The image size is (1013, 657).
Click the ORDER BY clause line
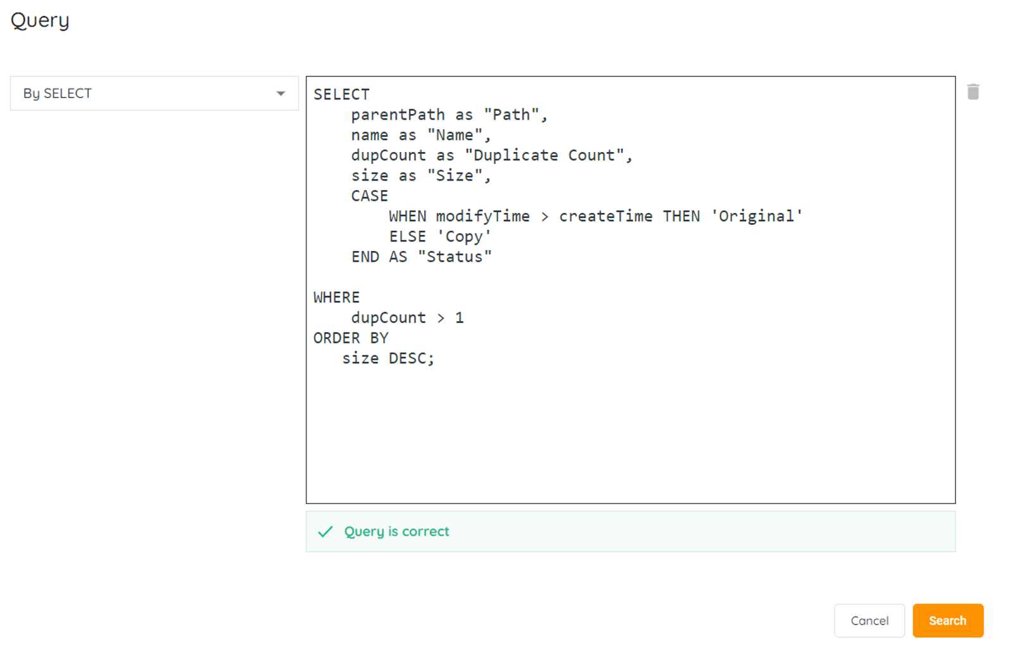(x=351, y=338)
